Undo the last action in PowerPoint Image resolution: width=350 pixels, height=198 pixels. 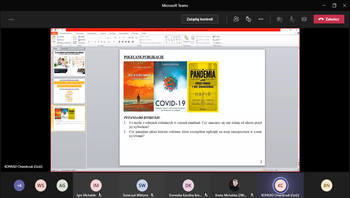click(58, 30)
